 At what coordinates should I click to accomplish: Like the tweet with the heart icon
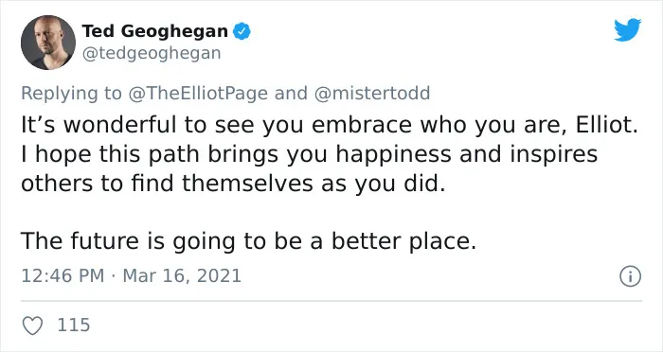pos(32,326)
